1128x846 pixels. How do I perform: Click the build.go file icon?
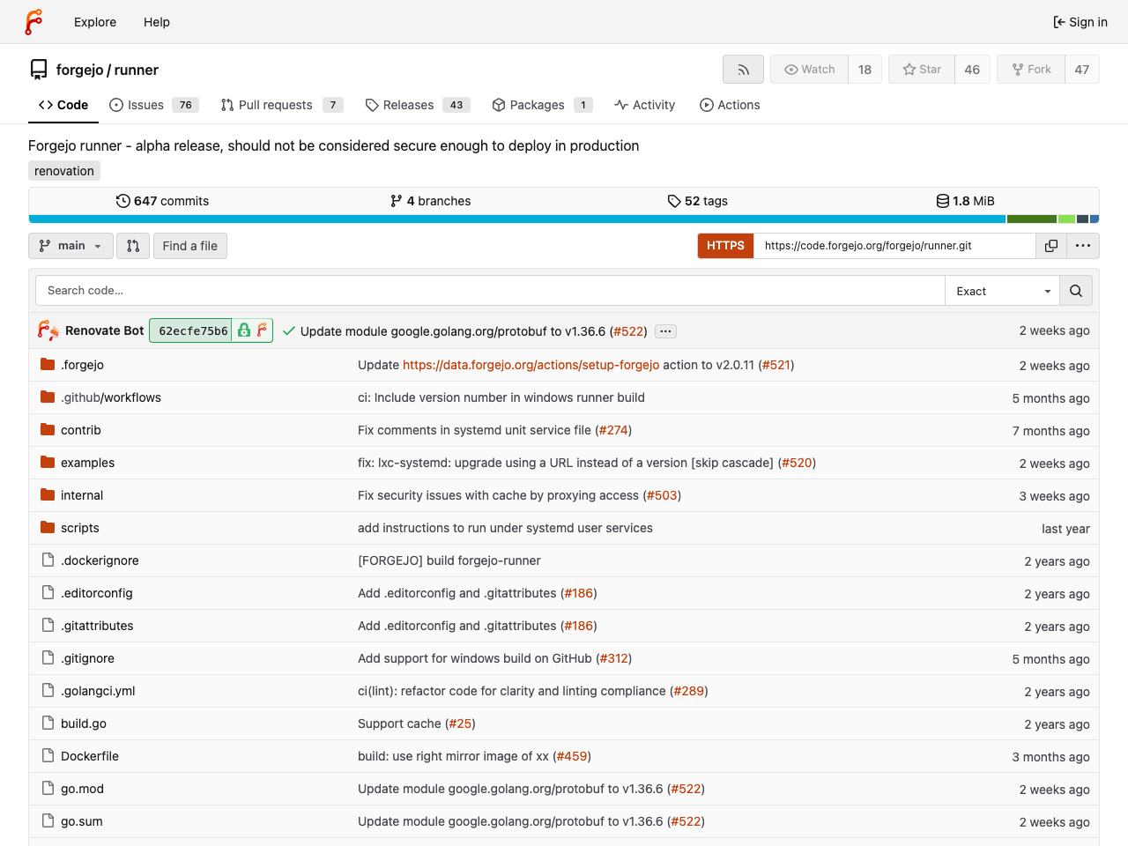click(x=48, y=724)
